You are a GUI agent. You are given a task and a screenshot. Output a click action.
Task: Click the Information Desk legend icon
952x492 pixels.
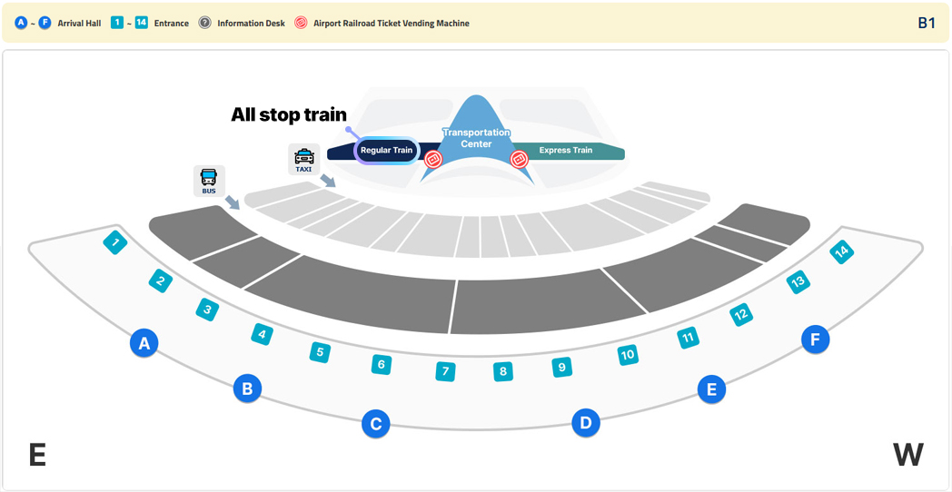coord(205,23)
